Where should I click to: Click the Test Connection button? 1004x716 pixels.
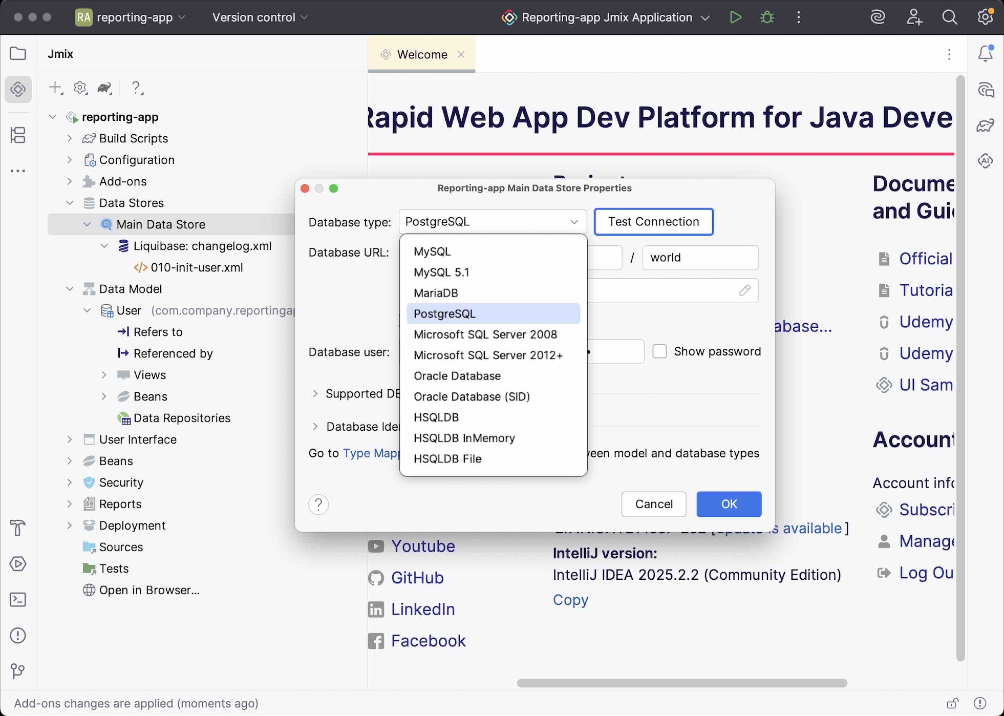(x=653, y=222)
